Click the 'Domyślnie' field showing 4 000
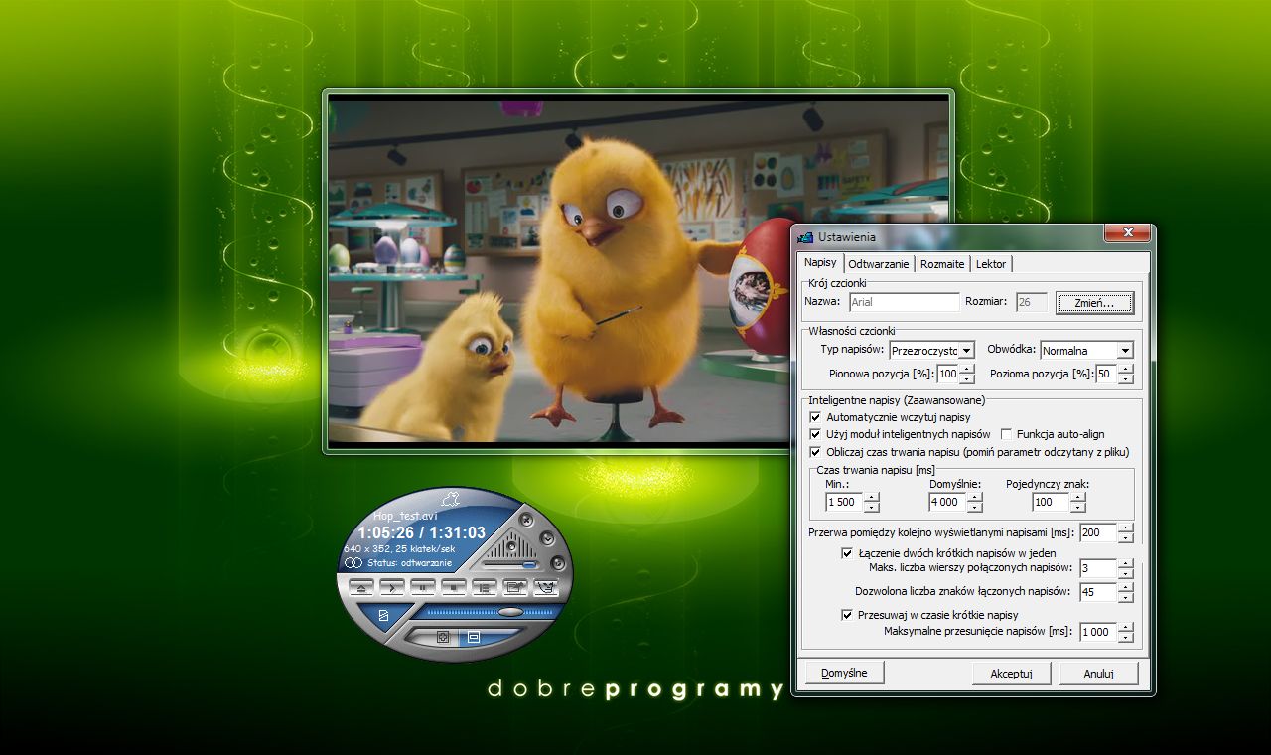Image resolution: width=1271 pixels, height=755 pixels. coord(948,503)
